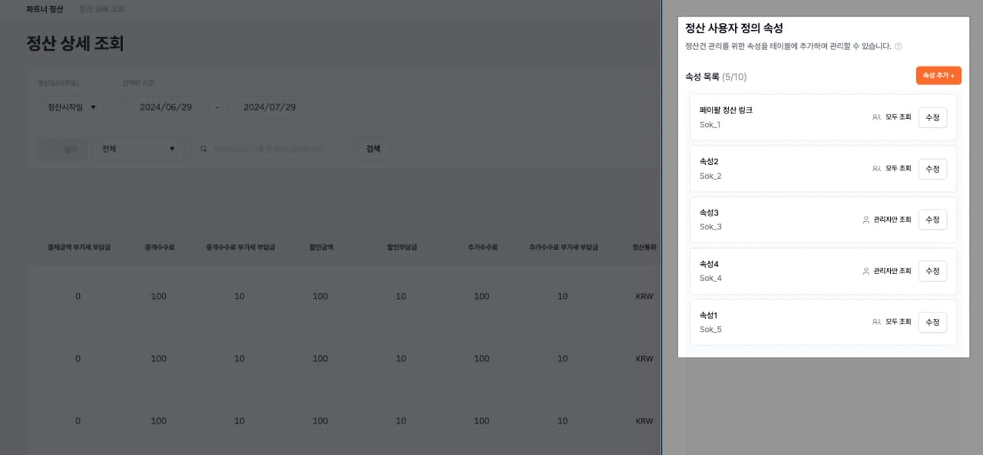Select the end date field 2024/07/29
The width and height of the screenshot is (983, 455).
tap(270, 107)
